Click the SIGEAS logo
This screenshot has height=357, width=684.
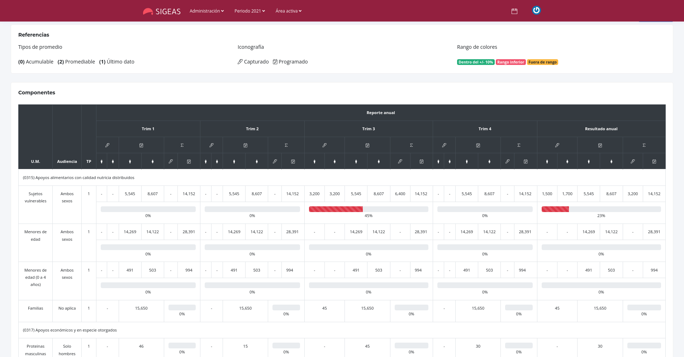pyautogui.click(x=162, y=11)
